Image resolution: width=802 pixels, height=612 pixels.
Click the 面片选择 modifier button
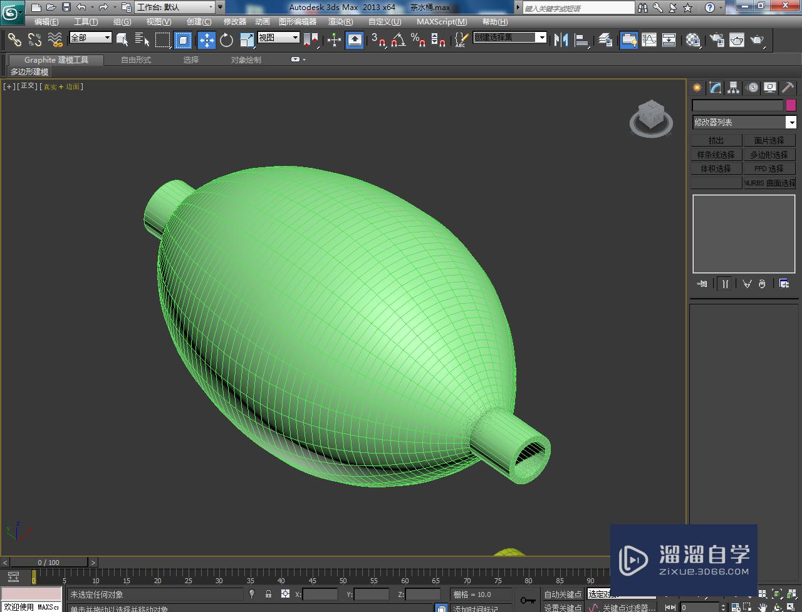pyautogui.click(x=769, y=140)
